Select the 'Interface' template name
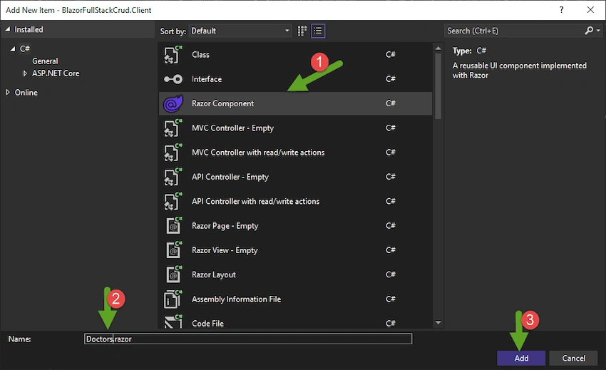The height and width of the screenshot is (370, 606). point(207,79)
